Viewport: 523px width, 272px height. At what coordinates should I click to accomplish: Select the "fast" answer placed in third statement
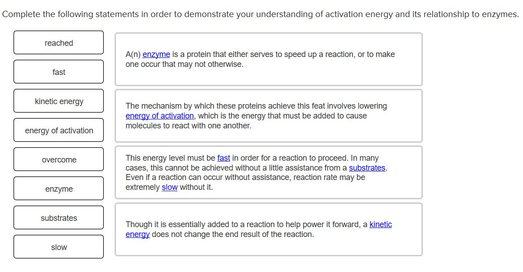223,158
